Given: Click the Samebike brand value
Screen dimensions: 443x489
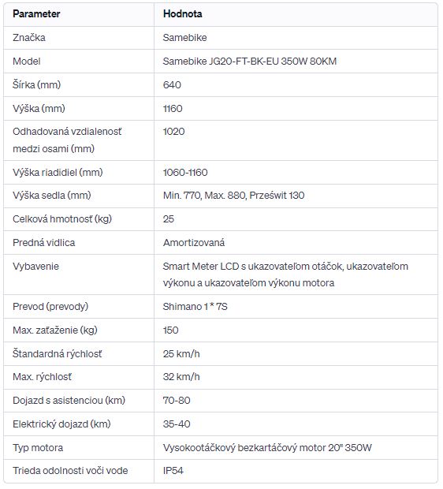Looking at the screenshot, I should pos(185,38).
